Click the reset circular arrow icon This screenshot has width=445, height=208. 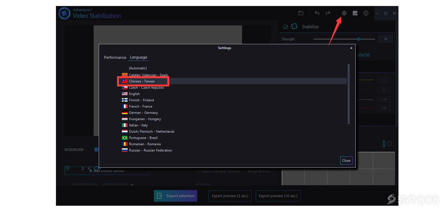click(389, 144)
